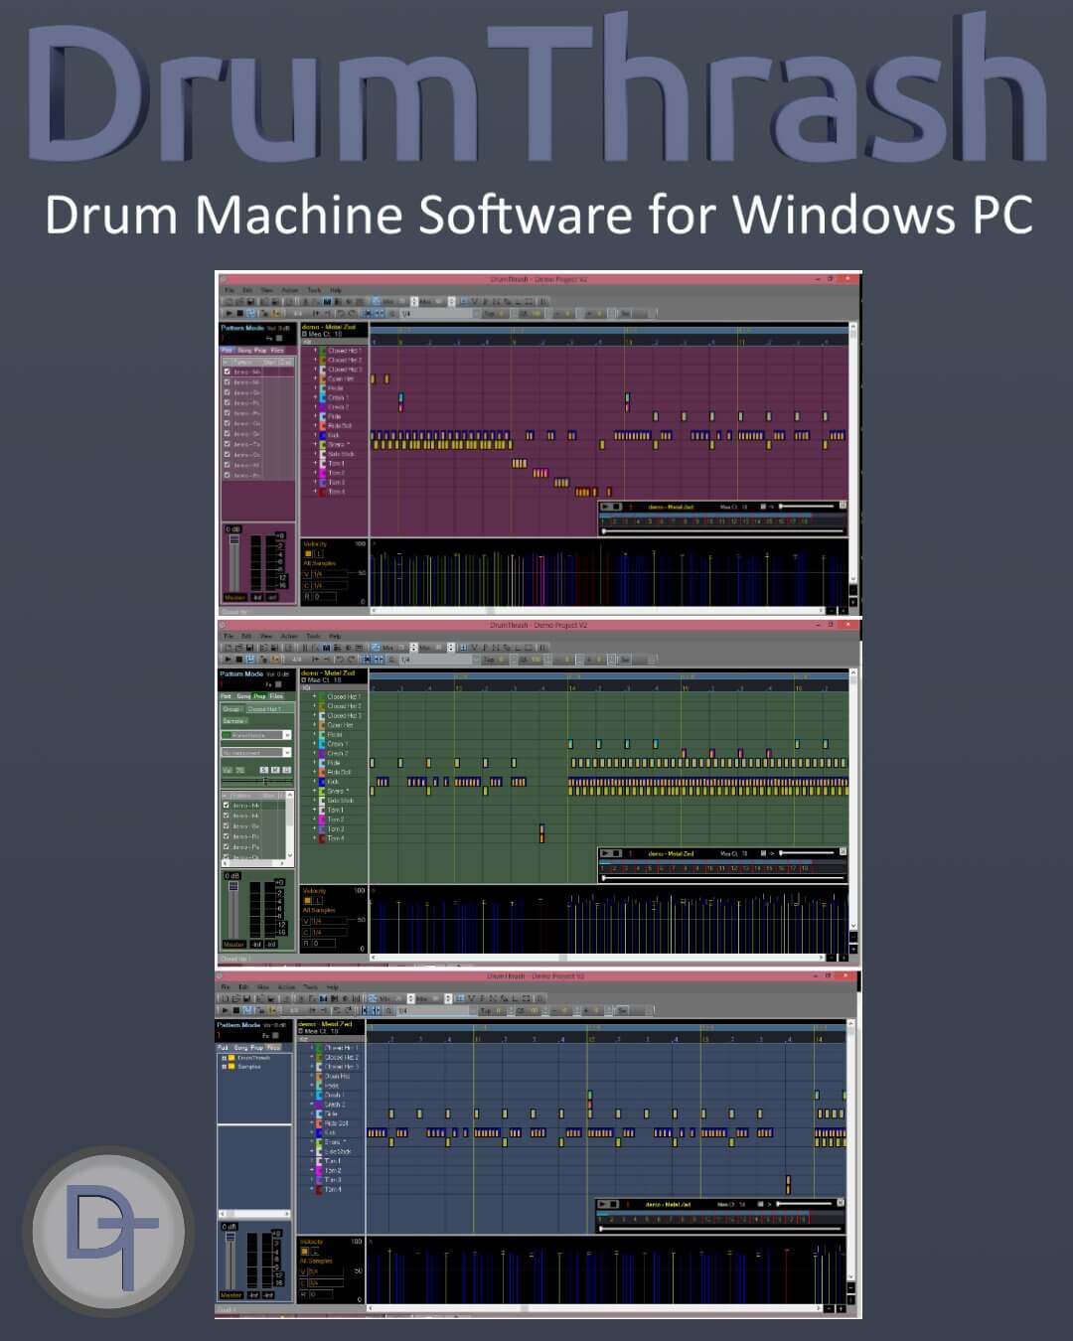Click the Undo icon in the green window

(341, 660)
